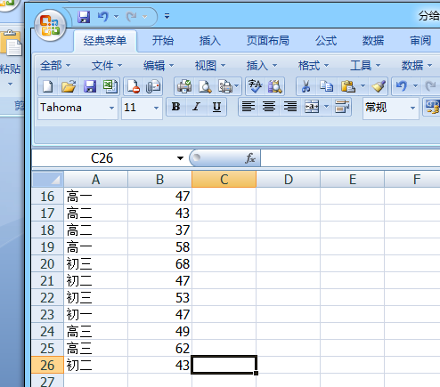Open print preview magnifier icon
Screen dimensions: 440x387
[205, 86]
